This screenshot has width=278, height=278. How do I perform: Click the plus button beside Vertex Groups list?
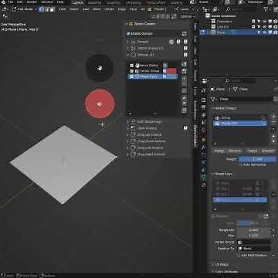(273, 117)
